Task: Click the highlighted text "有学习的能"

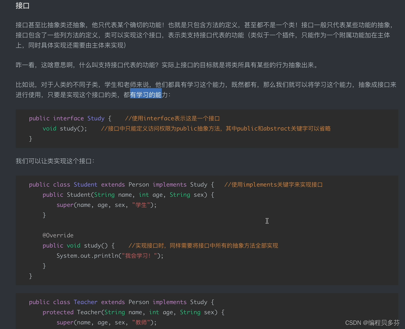Action: (146, 95)
